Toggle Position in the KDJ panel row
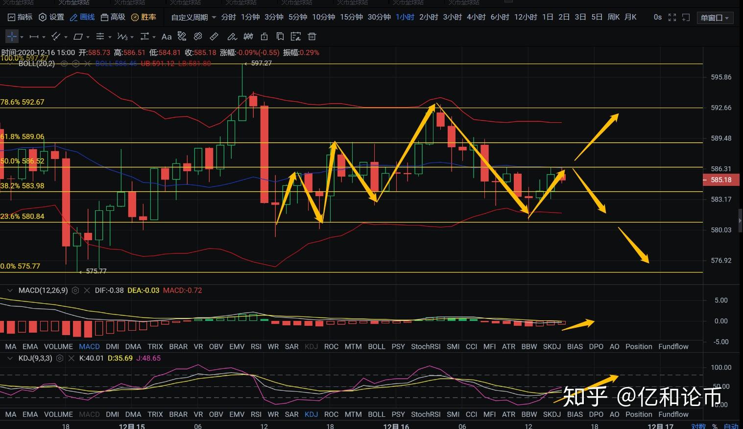Viewport: 743px width, 429px height. [639, 414]
